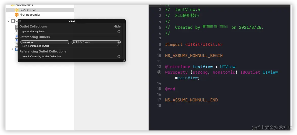297x135 pixels.
Task: Select the First Responder orange cube icon
Action: click(17, 15)
